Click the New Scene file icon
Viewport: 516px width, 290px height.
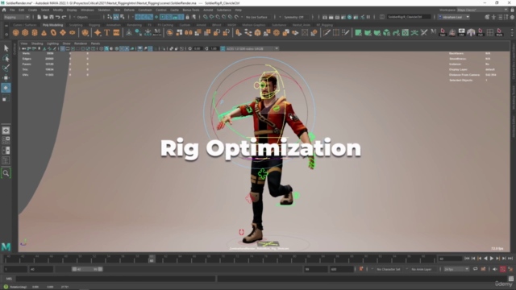[40, 17]
